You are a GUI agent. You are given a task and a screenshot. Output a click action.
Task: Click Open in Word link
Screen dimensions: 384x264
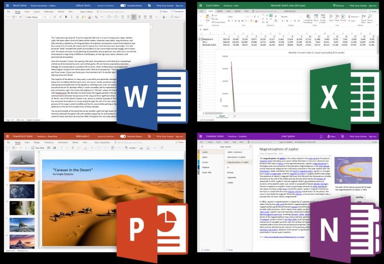[86, 12]
